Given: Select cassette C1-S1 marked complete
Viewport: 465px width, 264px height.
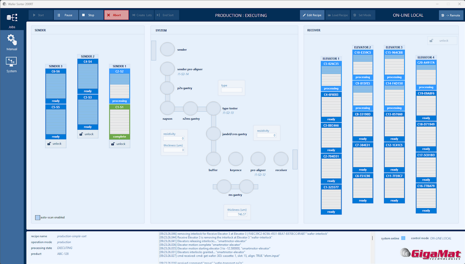Looking at the screenshot, I should 119,122.
